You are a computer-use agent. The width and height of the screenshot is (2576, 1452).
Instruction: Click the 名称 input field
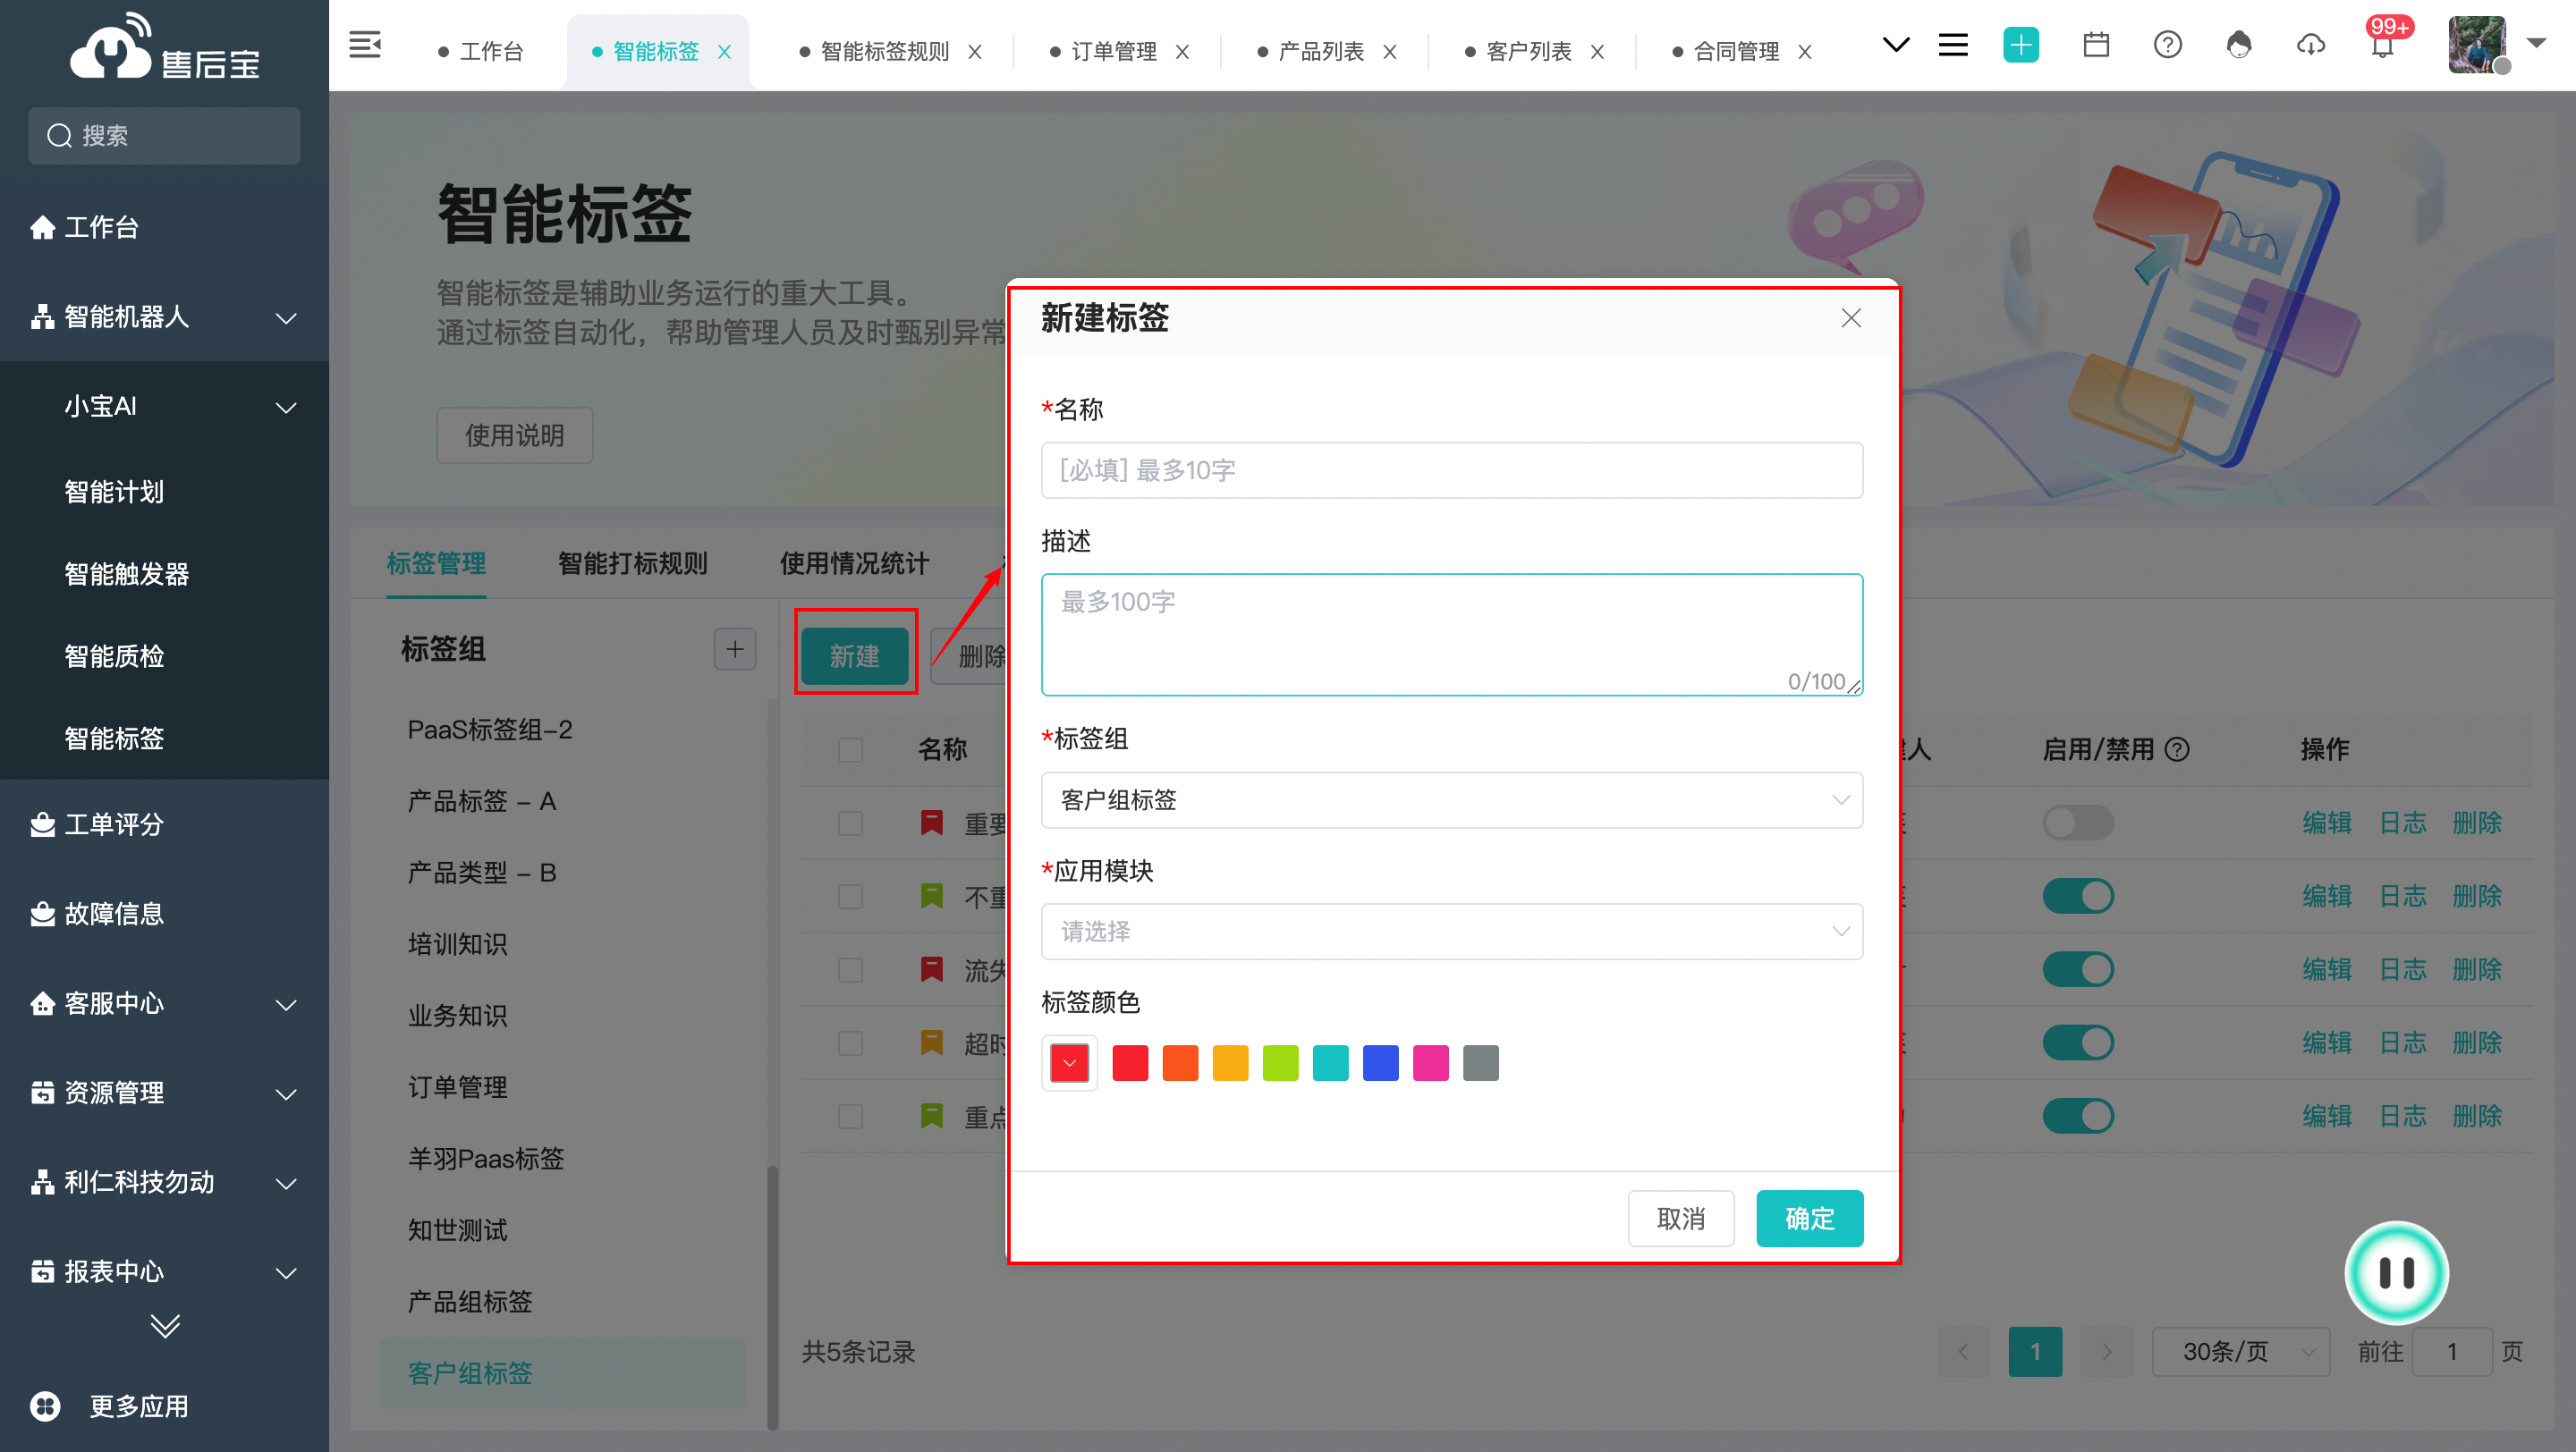(1451, 469)
